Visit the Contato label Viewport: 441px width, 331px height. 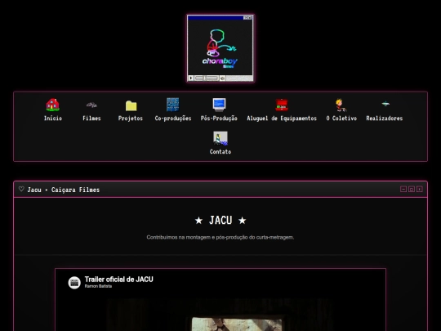(220, 152)
